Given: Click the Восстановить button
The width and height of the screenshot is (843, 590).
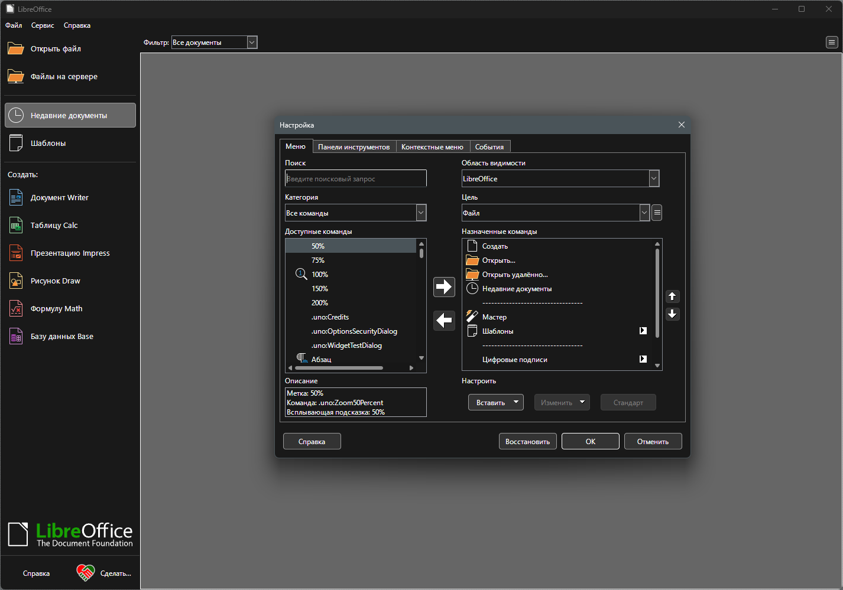Looking at the screenshot, I should click(x=528, y=441).
